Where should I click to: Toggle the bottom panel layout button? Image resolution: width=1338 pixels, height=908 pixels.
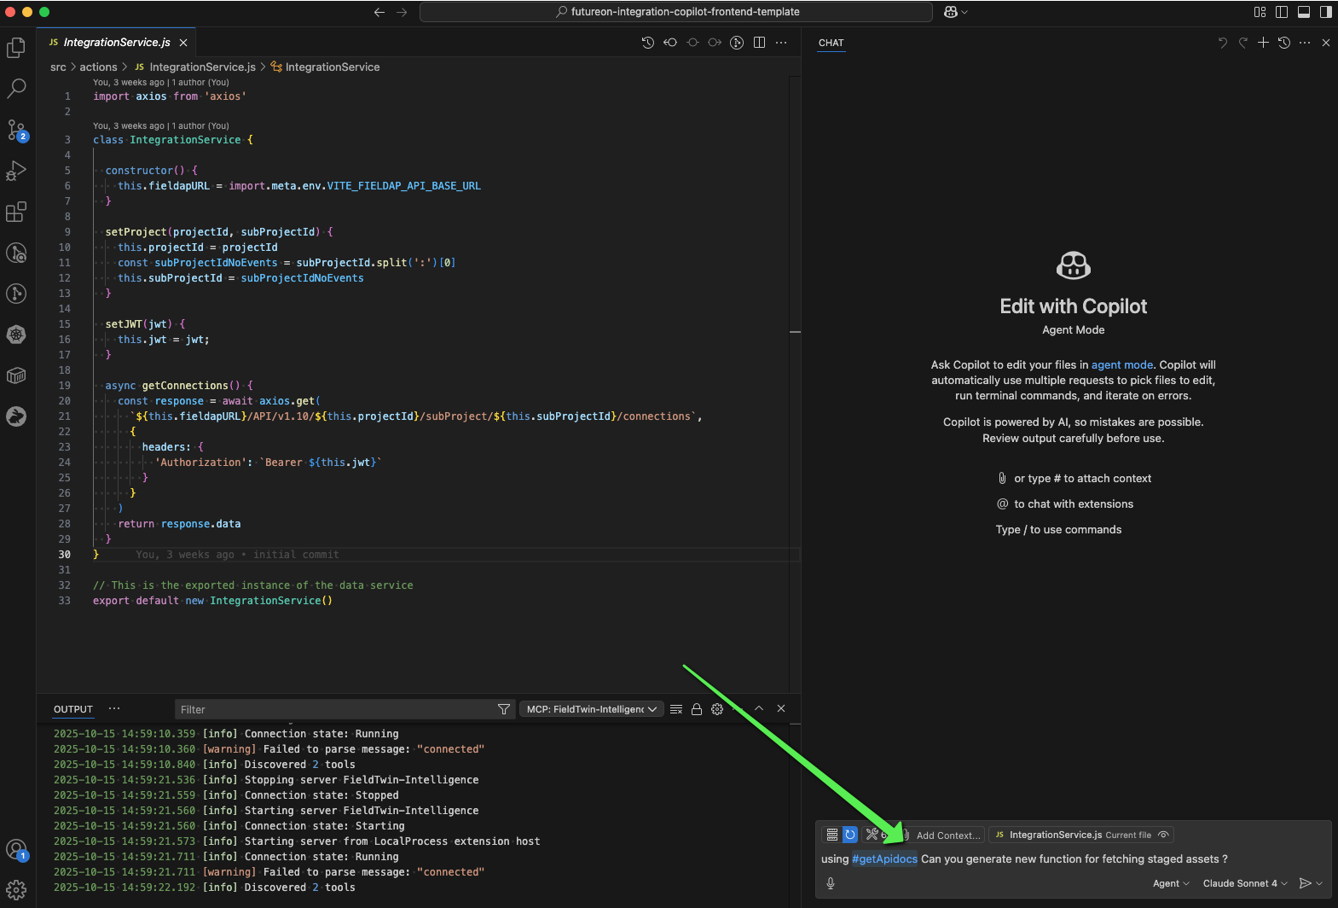click(x=1303, y=12)
